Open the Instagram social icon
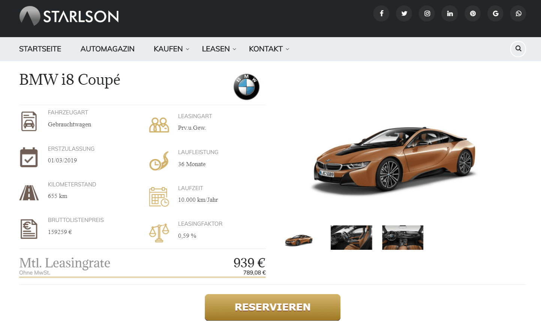The height and width of the screenshot is (327, 541). [427, 13]
